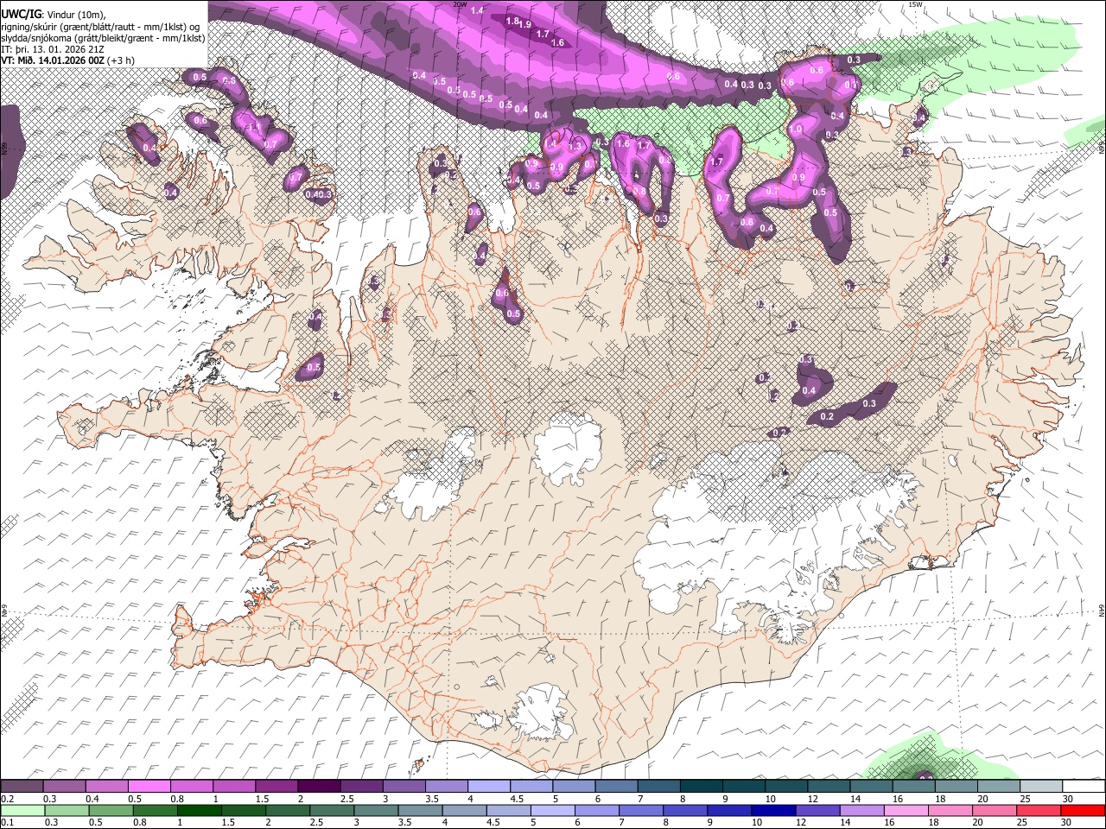This screenshot has width=1106, height=829.
Task: Click the 1.8 precipitation value on the map
Action: click(512, 21)
